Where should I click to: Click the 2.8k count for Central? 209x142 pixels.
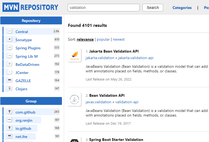coord(56,31)
